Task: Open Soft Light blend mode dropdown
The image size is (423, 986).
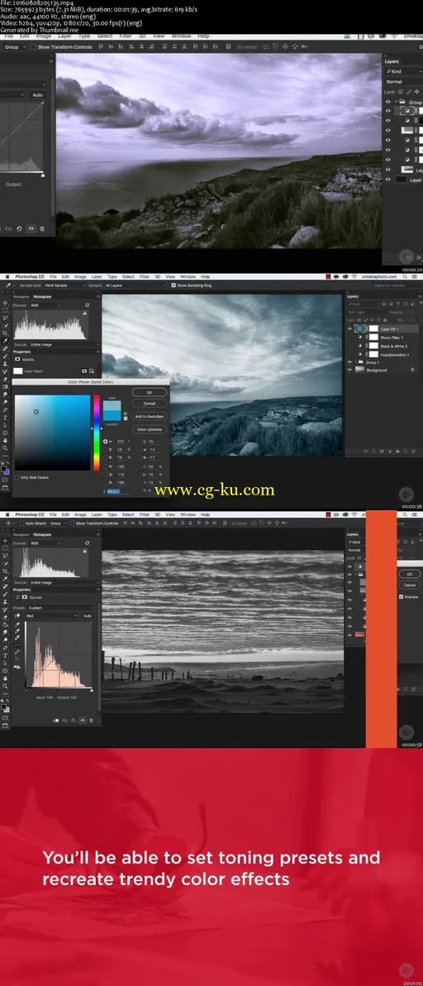Action: [366, 312]
